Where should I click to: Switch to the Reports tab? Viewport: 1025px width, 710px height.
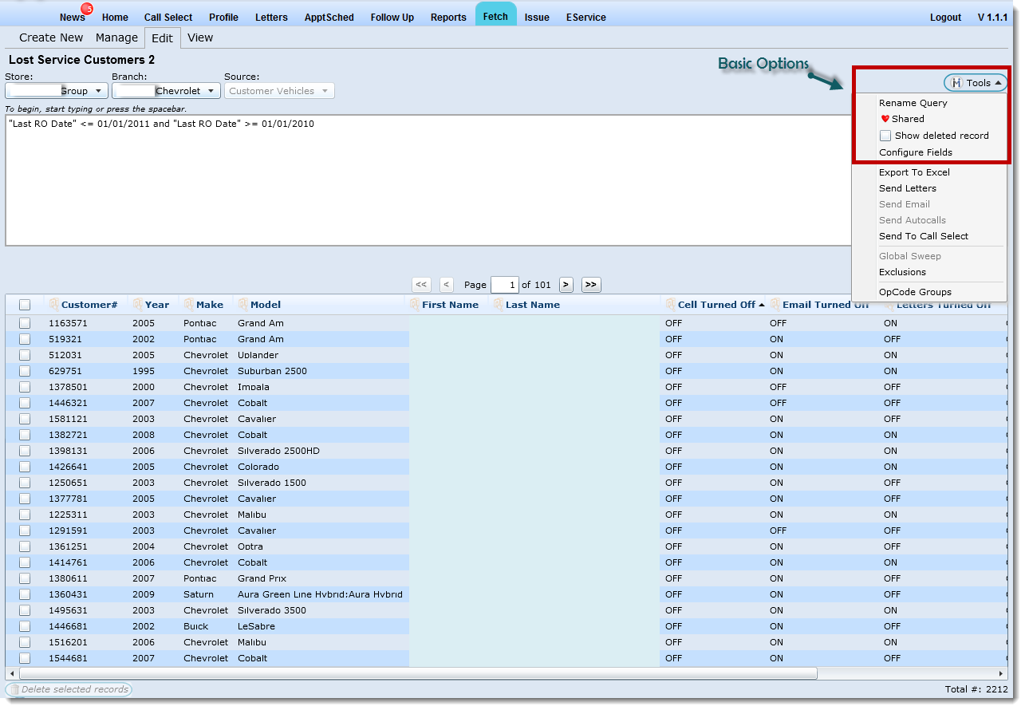(448, 18)
